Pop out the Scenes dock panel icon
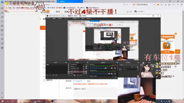 pos(66,63)
